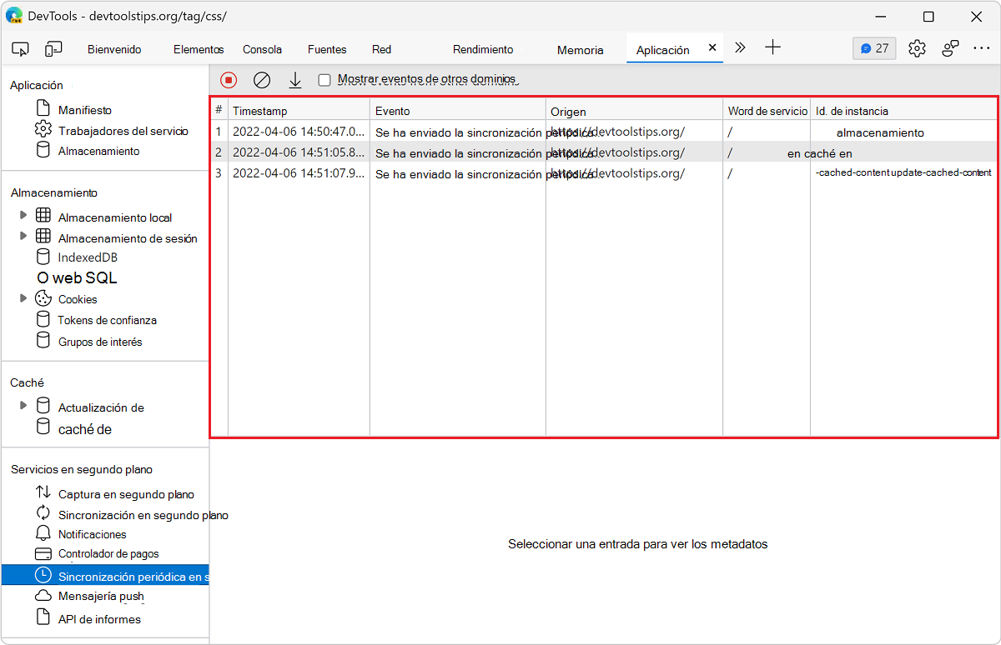Click the API de informes document icon
The height and width of the screenshot is (645, 1001).
[x=43, y=617]
